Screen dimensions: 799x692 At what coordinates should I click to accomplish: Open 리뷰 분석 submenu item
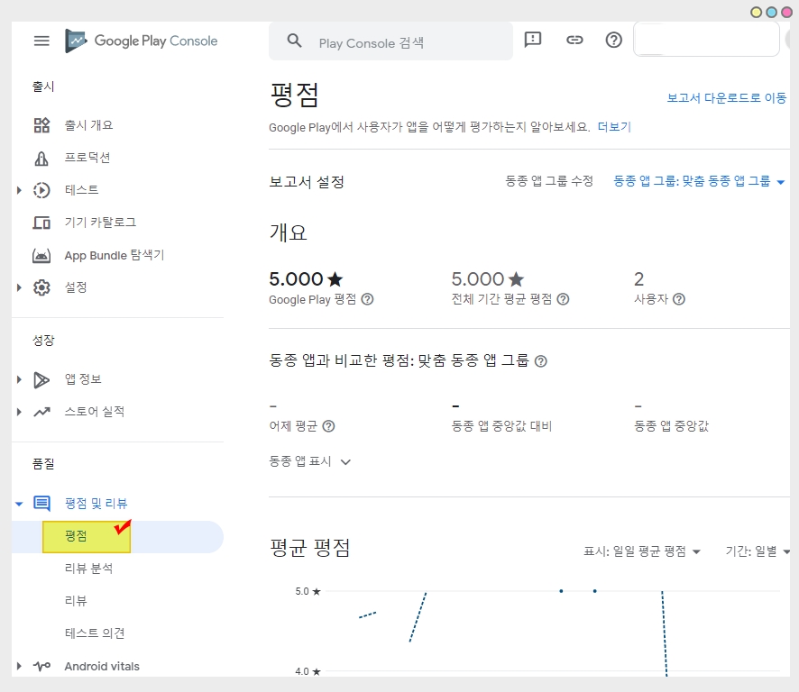(88, 569)
